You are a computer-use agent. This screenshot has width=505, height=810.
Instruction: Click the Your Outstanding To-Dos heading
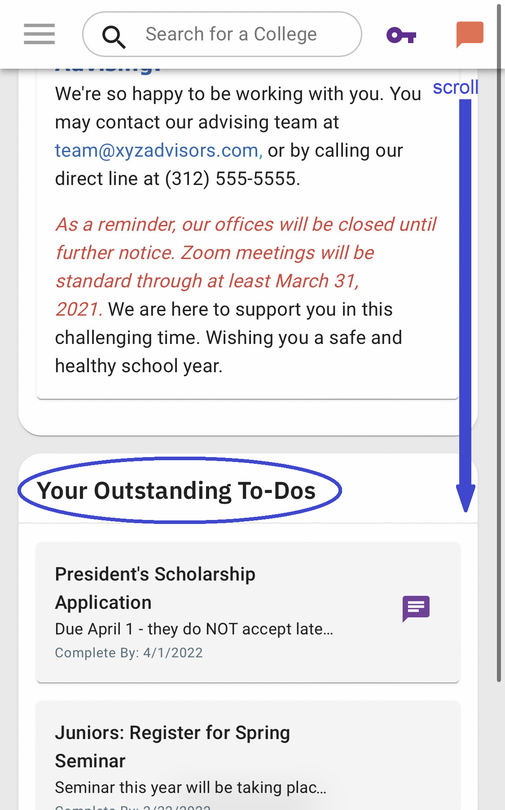click(x=176, y=490)
